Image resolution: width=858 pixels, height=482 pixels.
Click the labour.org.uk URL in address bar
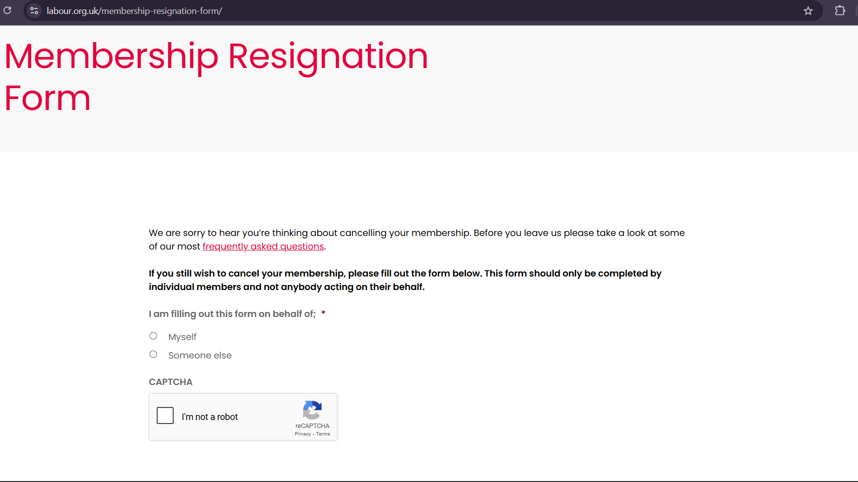pos(135,10)
